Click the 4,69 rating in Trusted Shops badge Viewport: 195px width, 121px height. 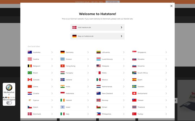point(5,98)
